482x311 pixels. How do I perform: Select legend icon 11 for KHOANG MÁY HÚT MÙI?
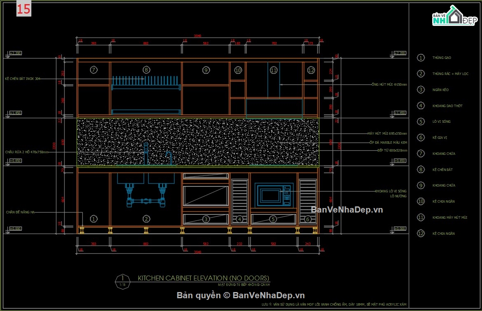pyautogui.click(x=421, y=217)
